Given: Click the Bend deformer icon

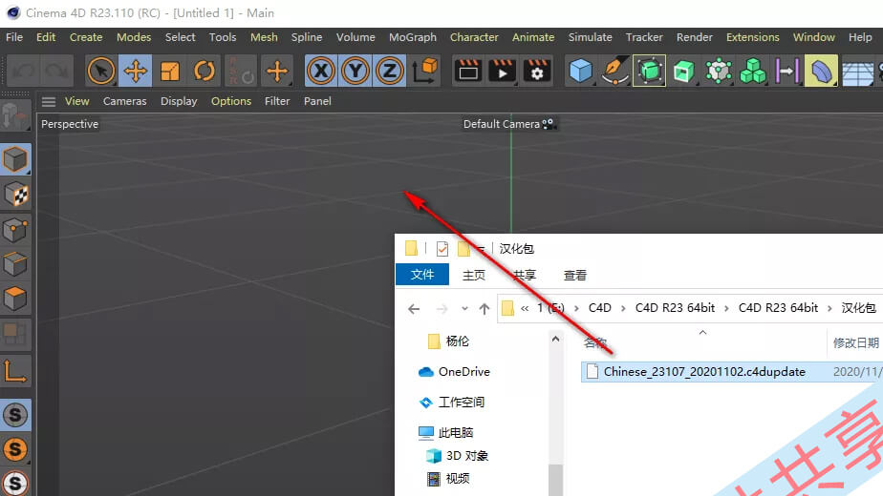Looking at the screenshot, I should pyautogui.click(x=822, y=71).
